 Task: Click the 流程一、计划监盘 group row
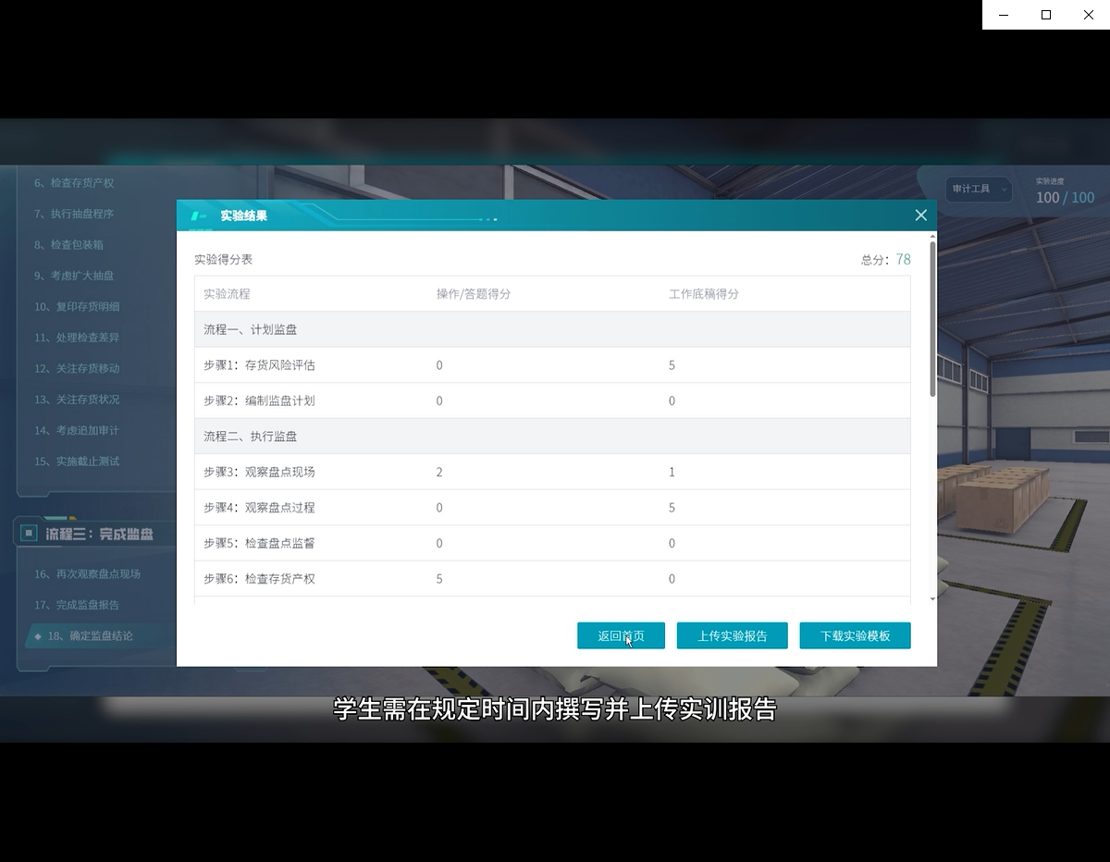[552, 329]
